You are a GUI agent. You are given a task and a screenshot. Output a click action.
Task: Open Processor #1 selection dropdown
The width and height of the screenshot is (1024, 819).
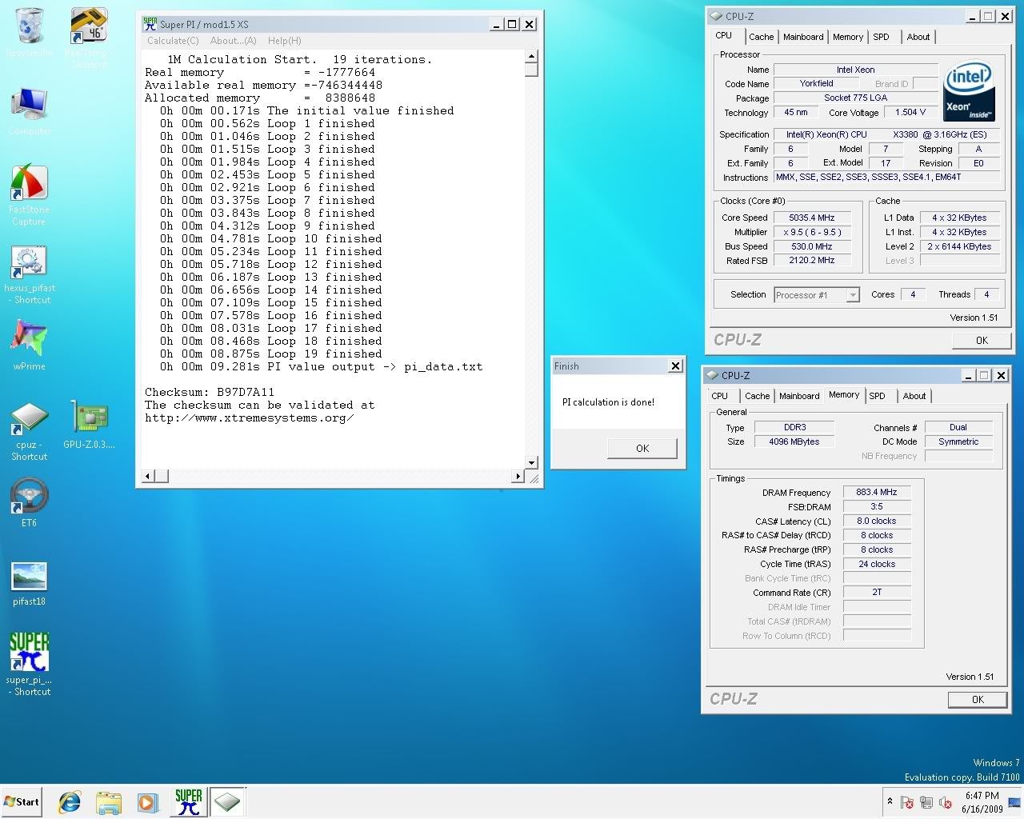pyautogui.click(x=817, y=295)
